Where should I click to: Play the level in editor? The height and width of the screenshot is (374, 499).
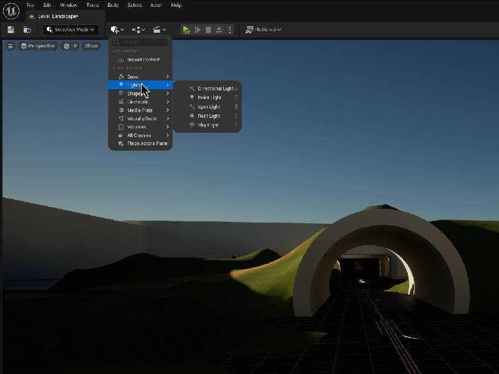click(x=186, y=29)
